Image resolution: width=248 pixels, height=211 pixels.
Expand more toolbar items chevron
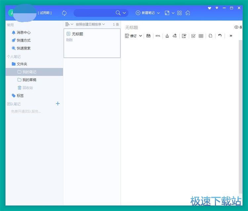coord(231,36)
